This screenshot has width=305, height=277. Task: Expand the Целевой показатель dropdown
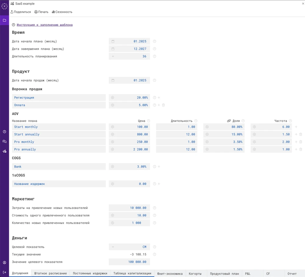click(x=113, y=247)
